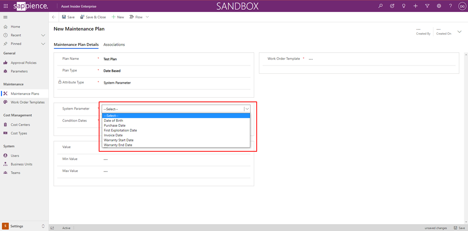Click the Save & Close button
The height and width of the screenshot is (231, 468).
93,17
